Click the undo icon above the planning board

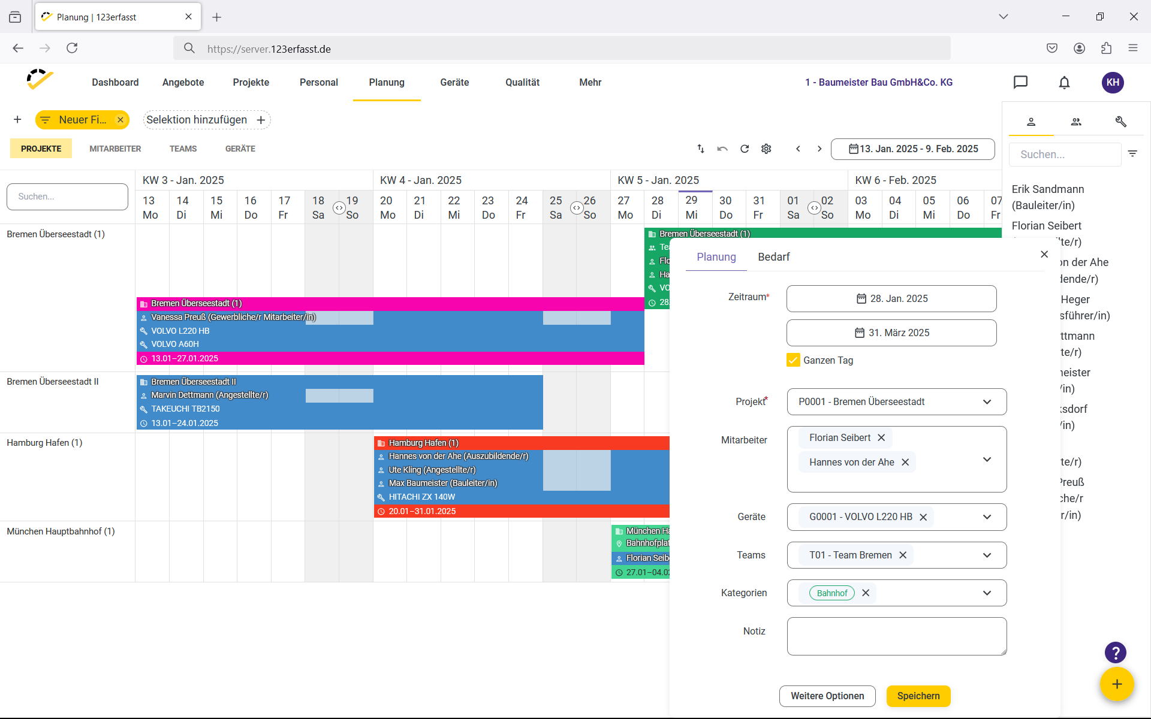click(x=722, y=149)
